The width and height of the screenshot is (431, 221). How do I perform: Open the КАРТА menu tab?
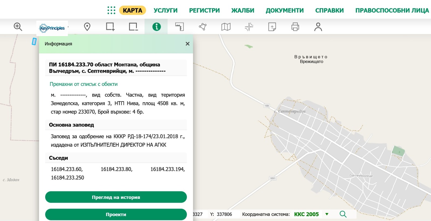point(133,10)
